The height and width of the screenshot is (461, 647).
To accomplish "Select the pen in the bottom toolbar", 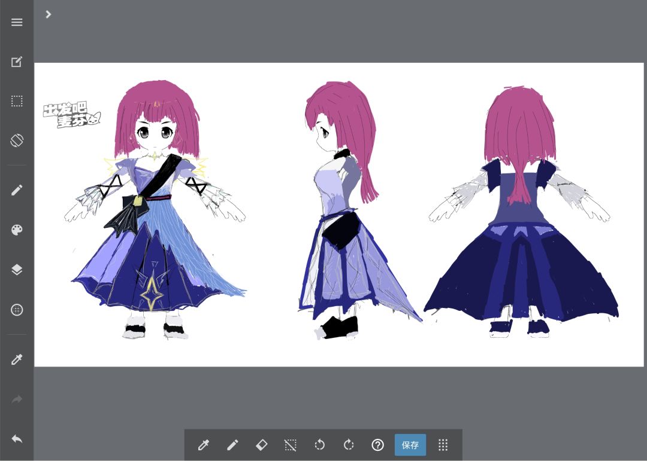I will pyautogui.click(x=232, y=445).
